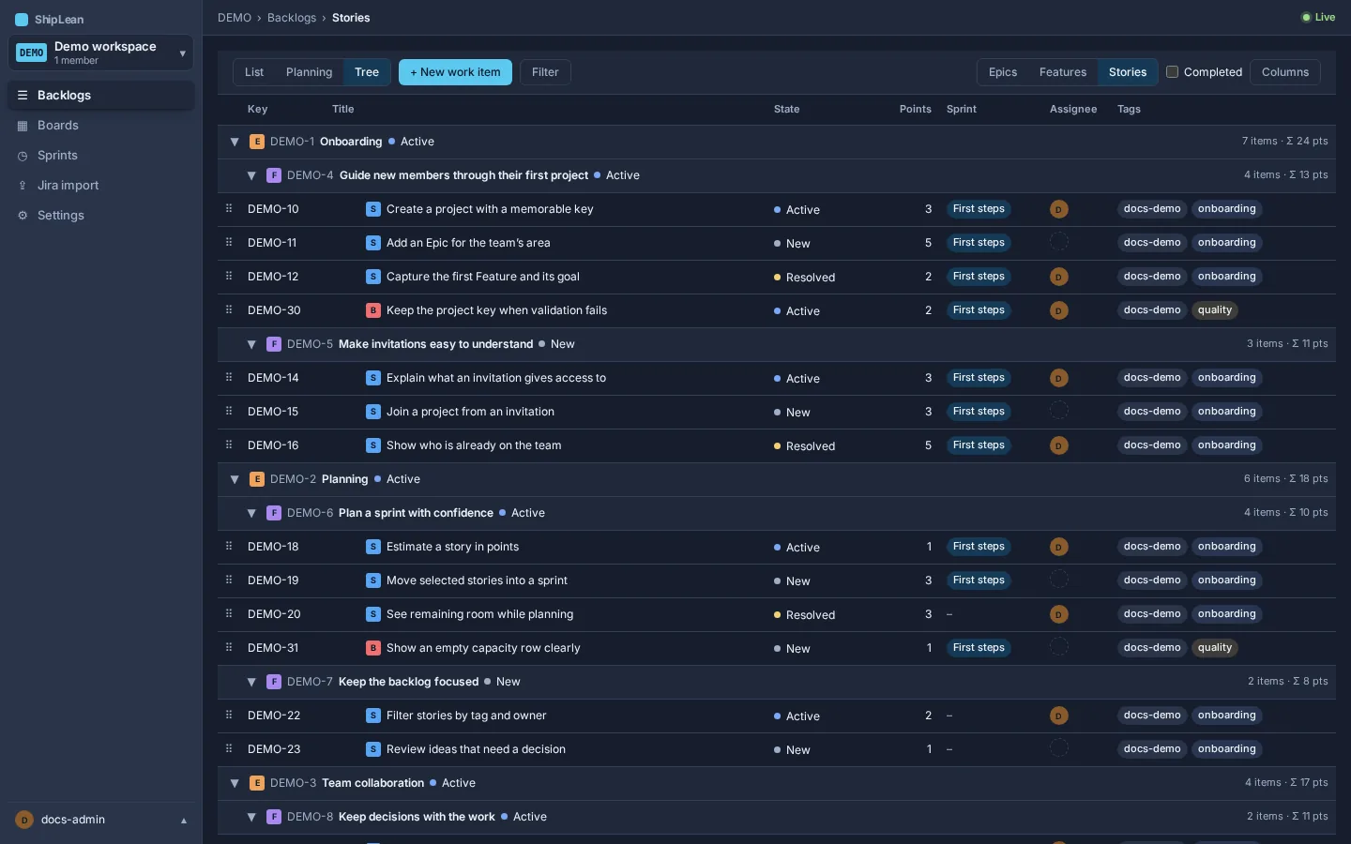Click the Resolved state of DEMO-12
The image size is (1351, 844).
[804, 278]
